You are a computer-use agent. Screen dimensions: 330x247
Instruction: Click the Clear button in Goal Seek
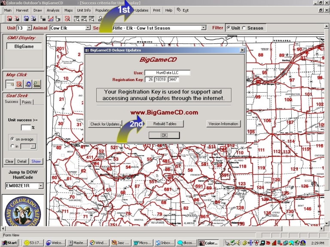tap(9, 161)
